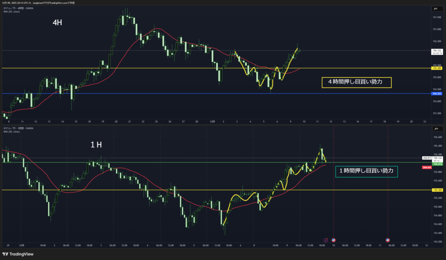Click the blue 154.323 price label on the 4H chart
This screenshot has width=446, height=260.
click(x=436, y=94)
